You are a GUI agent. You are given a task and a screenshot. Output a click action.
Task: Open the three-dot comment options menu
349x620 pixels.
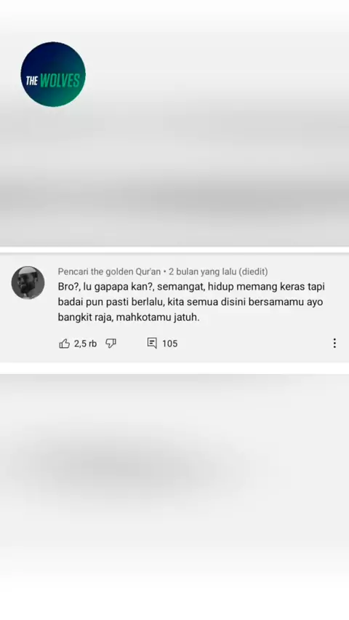tap(334, 343)
